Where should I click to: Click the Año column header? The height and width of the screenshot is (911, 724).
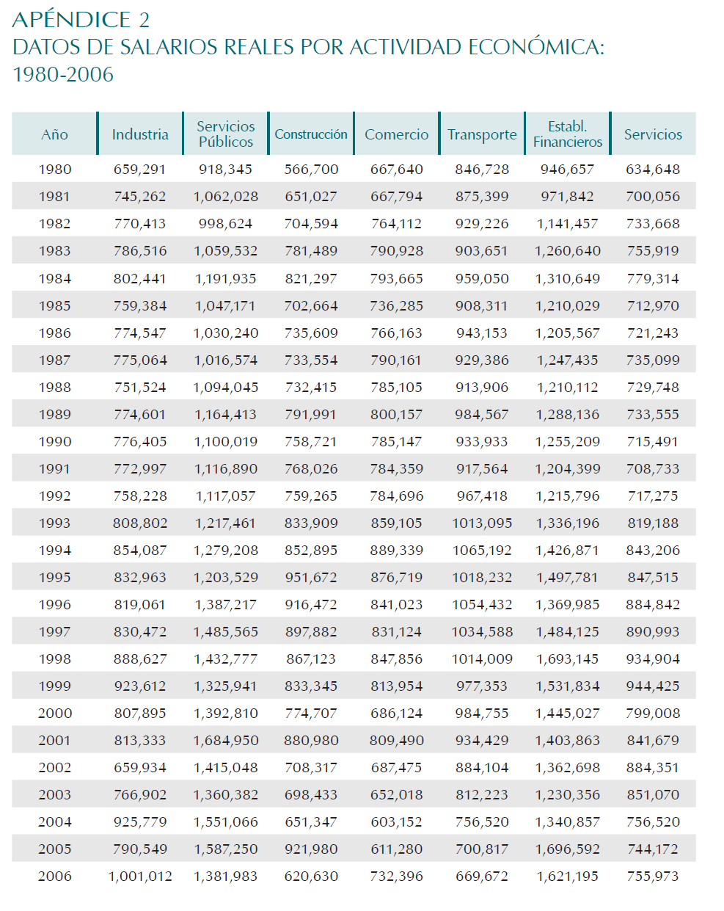coord(54,134)
